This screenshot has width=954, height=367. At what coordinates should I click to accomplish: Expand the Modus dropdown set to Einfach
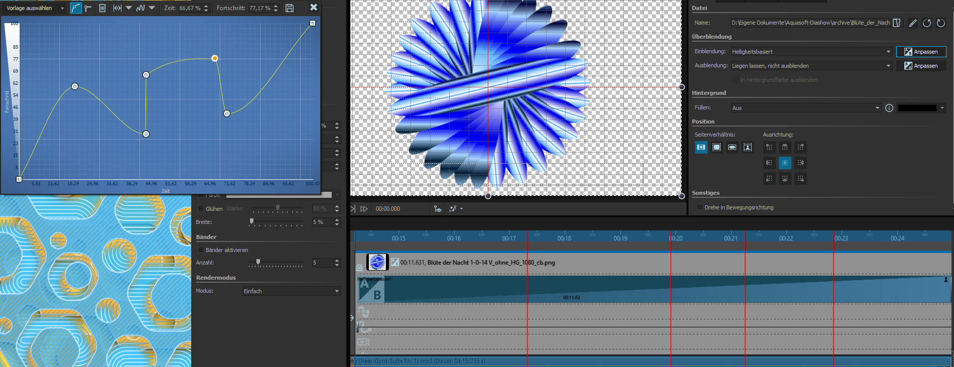291,291
